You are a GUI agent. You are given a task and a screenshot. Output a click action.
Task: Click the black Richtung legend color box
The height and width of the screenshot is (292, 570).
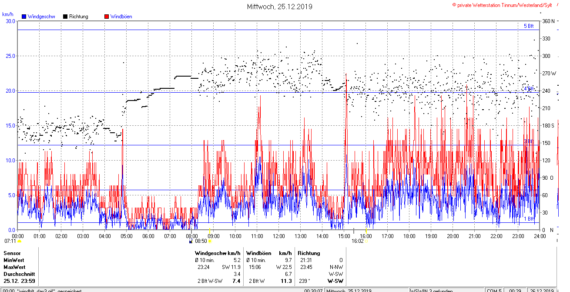(x=65, y=17)
